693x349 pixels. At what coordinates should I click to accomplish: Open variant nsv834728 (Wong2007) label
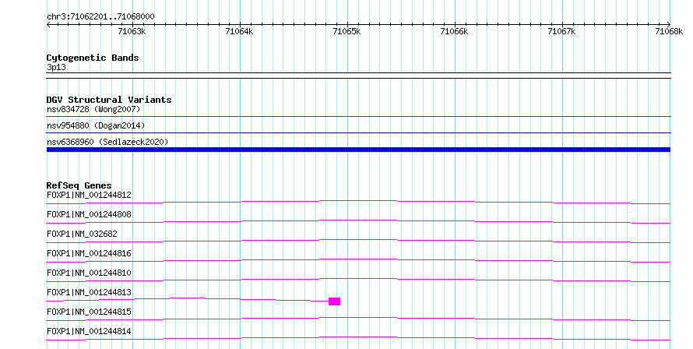[93, 109]
